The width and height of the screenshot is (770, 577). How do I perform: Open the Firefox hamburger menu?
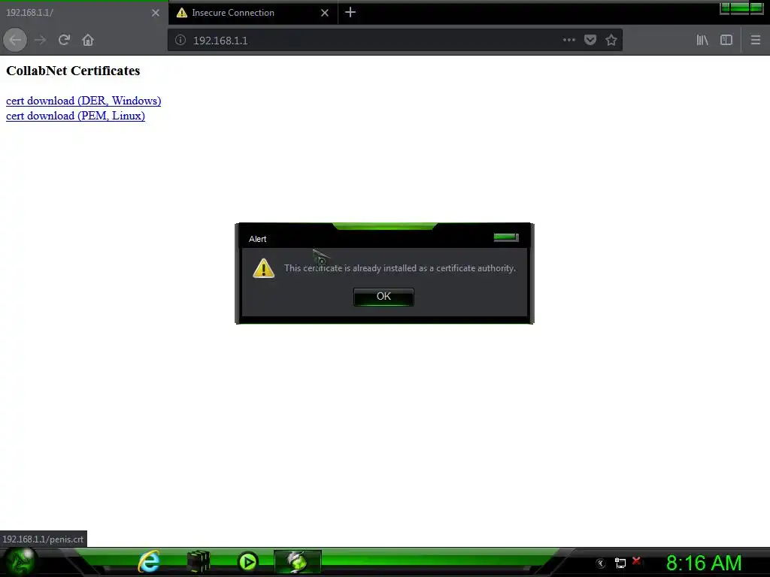pos(755,41)
